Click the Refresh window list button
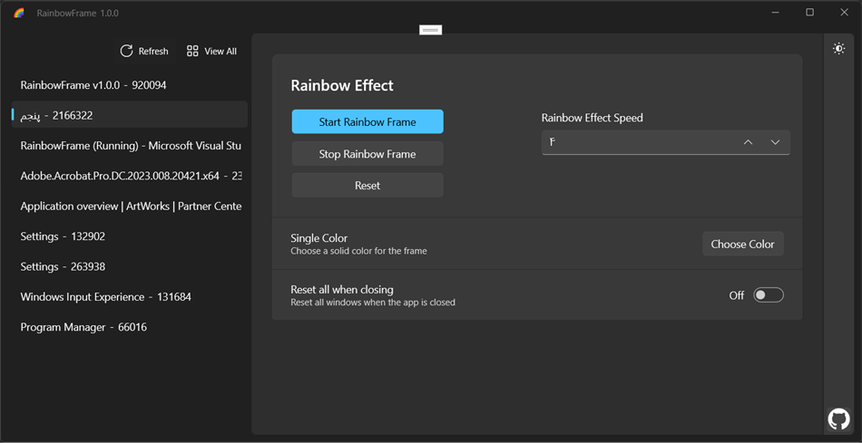Screen dimensions: 862x443 [144, 51]
